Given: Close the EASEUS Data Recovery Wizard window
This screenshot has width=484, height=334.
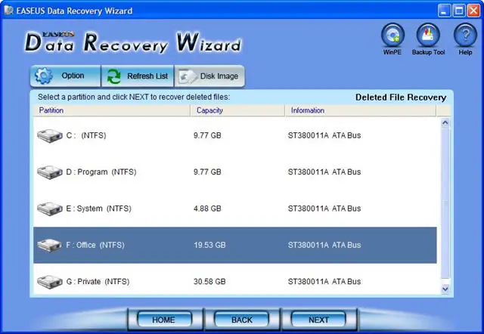Looking at the screenshot, I should [473, 11].
